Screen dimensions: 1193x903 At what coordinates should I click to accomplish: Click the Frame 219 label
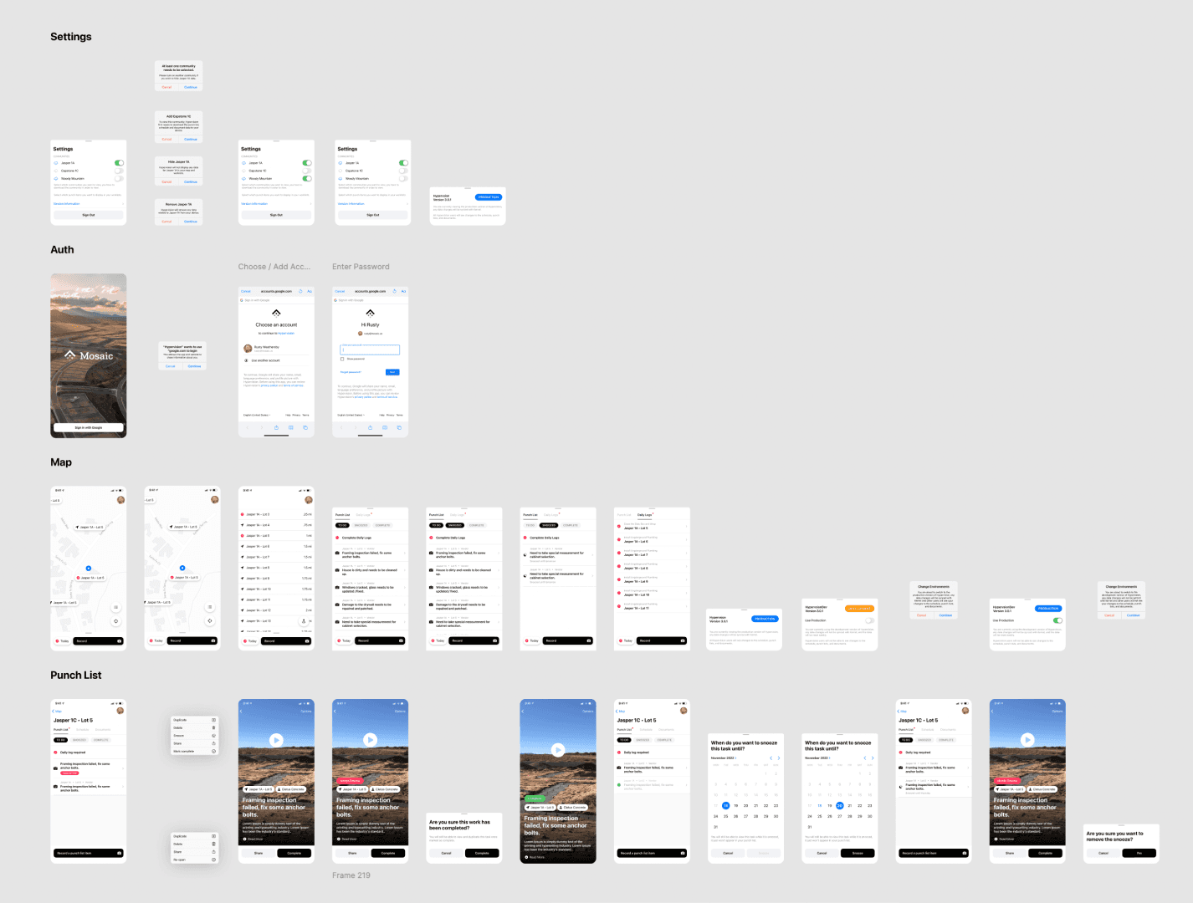[351, 875]
